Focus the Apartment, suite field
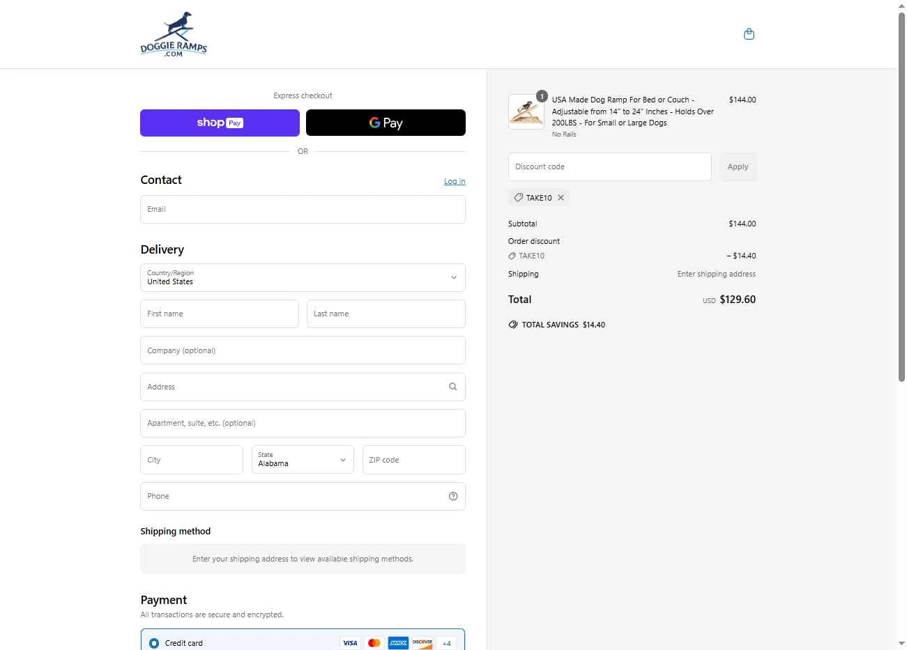 coord(303,423)
